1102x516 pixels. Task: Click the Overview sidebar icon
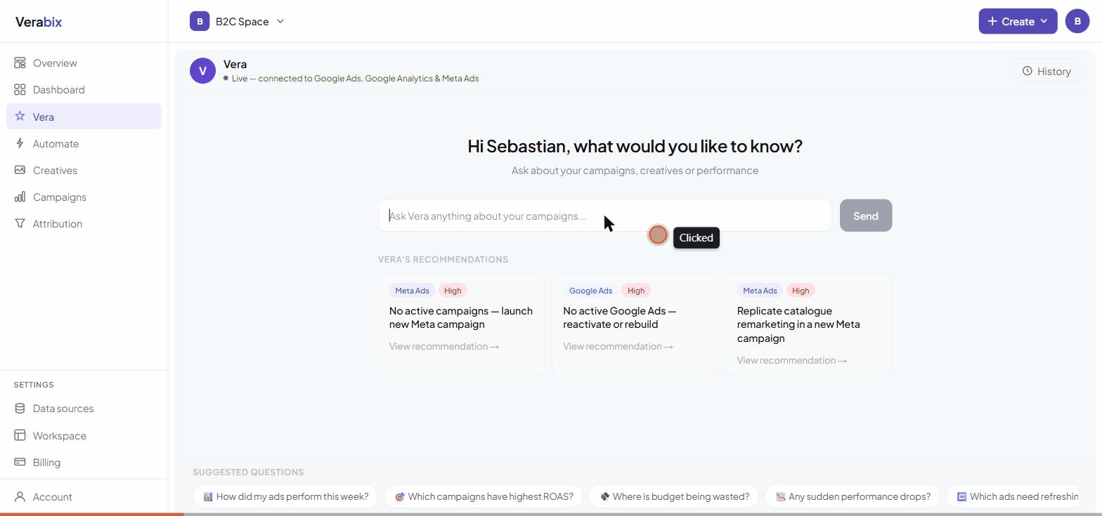20,63
